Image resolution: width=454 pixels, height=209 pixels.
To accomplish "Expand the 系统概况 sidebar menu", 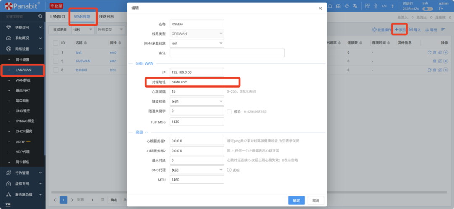I will [23, 38].
